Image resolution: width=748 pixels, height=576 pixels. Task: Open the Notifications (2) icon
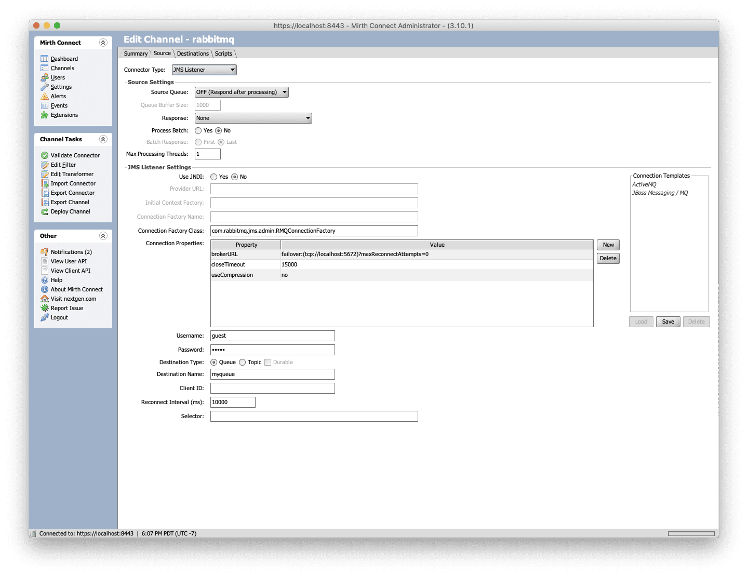45,252
